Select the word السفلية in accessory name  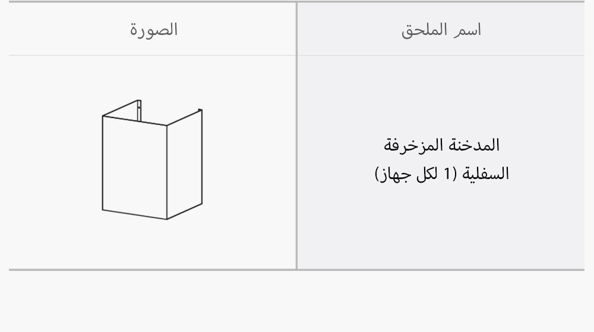tap(487, 174)
